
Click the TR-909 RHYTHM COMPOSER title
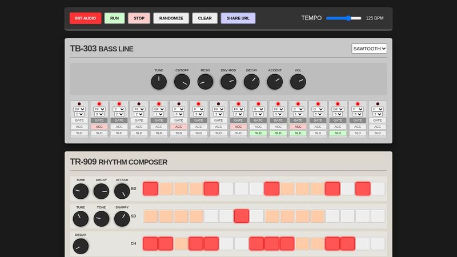[119, 162]
